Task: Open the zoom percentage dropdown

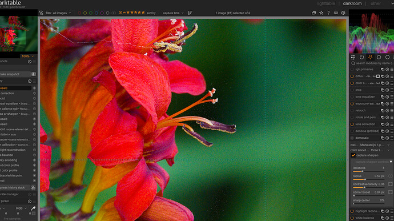Action: [x=27, y=57]
